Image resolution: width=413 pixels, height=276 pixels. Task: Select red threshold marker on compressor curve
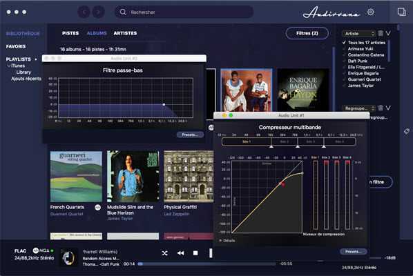point(283,185)
